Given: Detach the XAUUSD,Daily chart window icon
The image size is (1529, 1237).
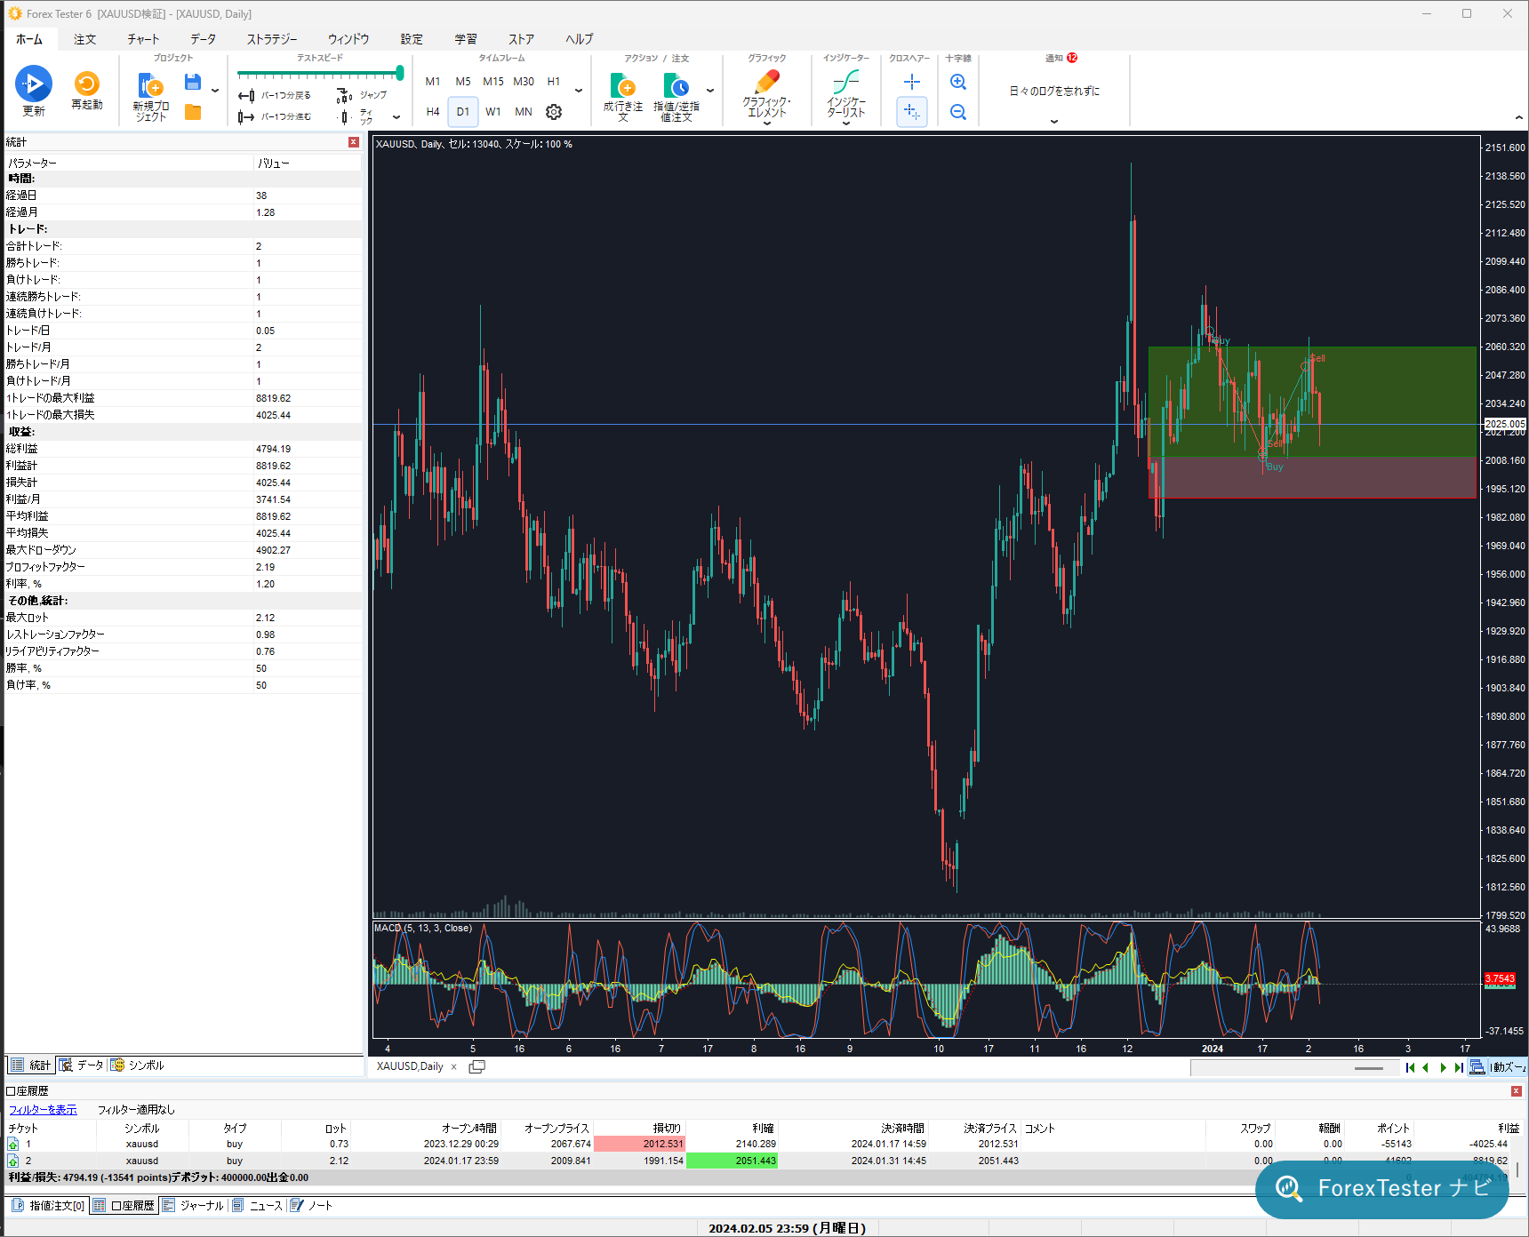Looking at the screenshot, I should click(x=477, y=1066).
